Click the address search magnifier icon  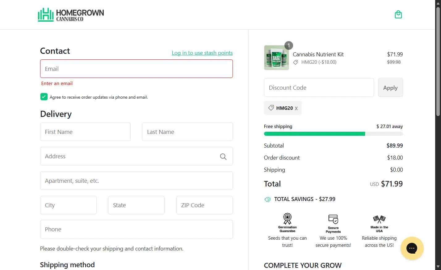(x=223, y=156)
